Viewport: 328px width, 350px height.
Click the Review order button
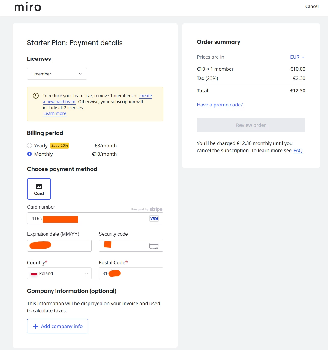pos(251,125)
